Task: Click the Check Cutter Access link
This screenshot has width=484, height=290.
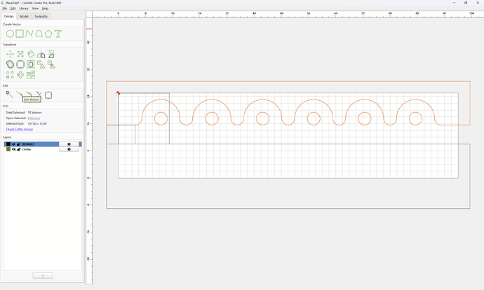Action: click(x=20, y=129)
